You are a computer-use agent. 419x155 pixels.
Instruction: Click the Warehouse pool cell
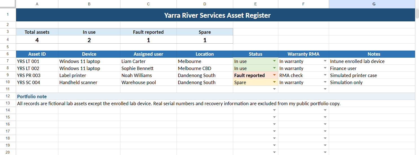149,82
